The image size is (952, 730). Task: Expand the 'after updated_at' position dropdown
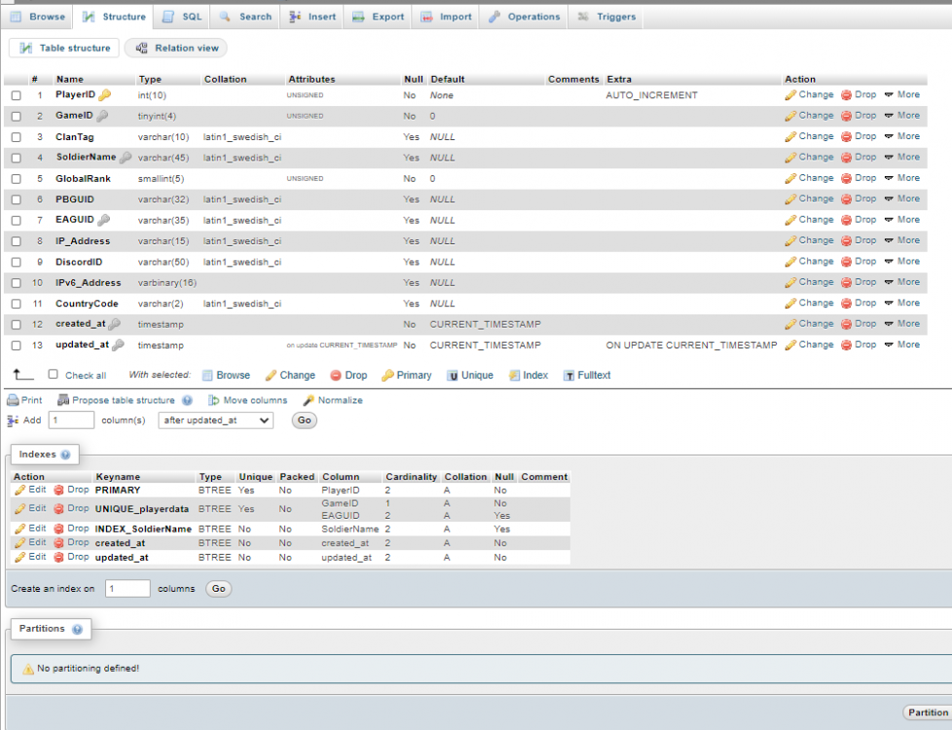[215, 420]
